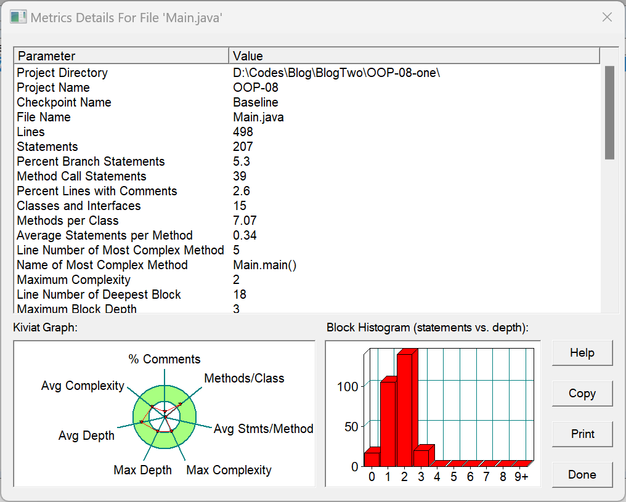Image resolution: width=626 pixels, height=502 pixels.
Task: Select Method Call Statements row
Action: click(x=307, y=176)
